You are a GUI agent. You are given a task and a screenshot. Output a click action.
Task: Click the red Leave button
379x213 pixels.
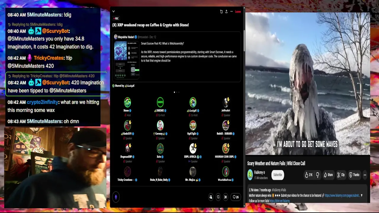(x=238, y=12)
